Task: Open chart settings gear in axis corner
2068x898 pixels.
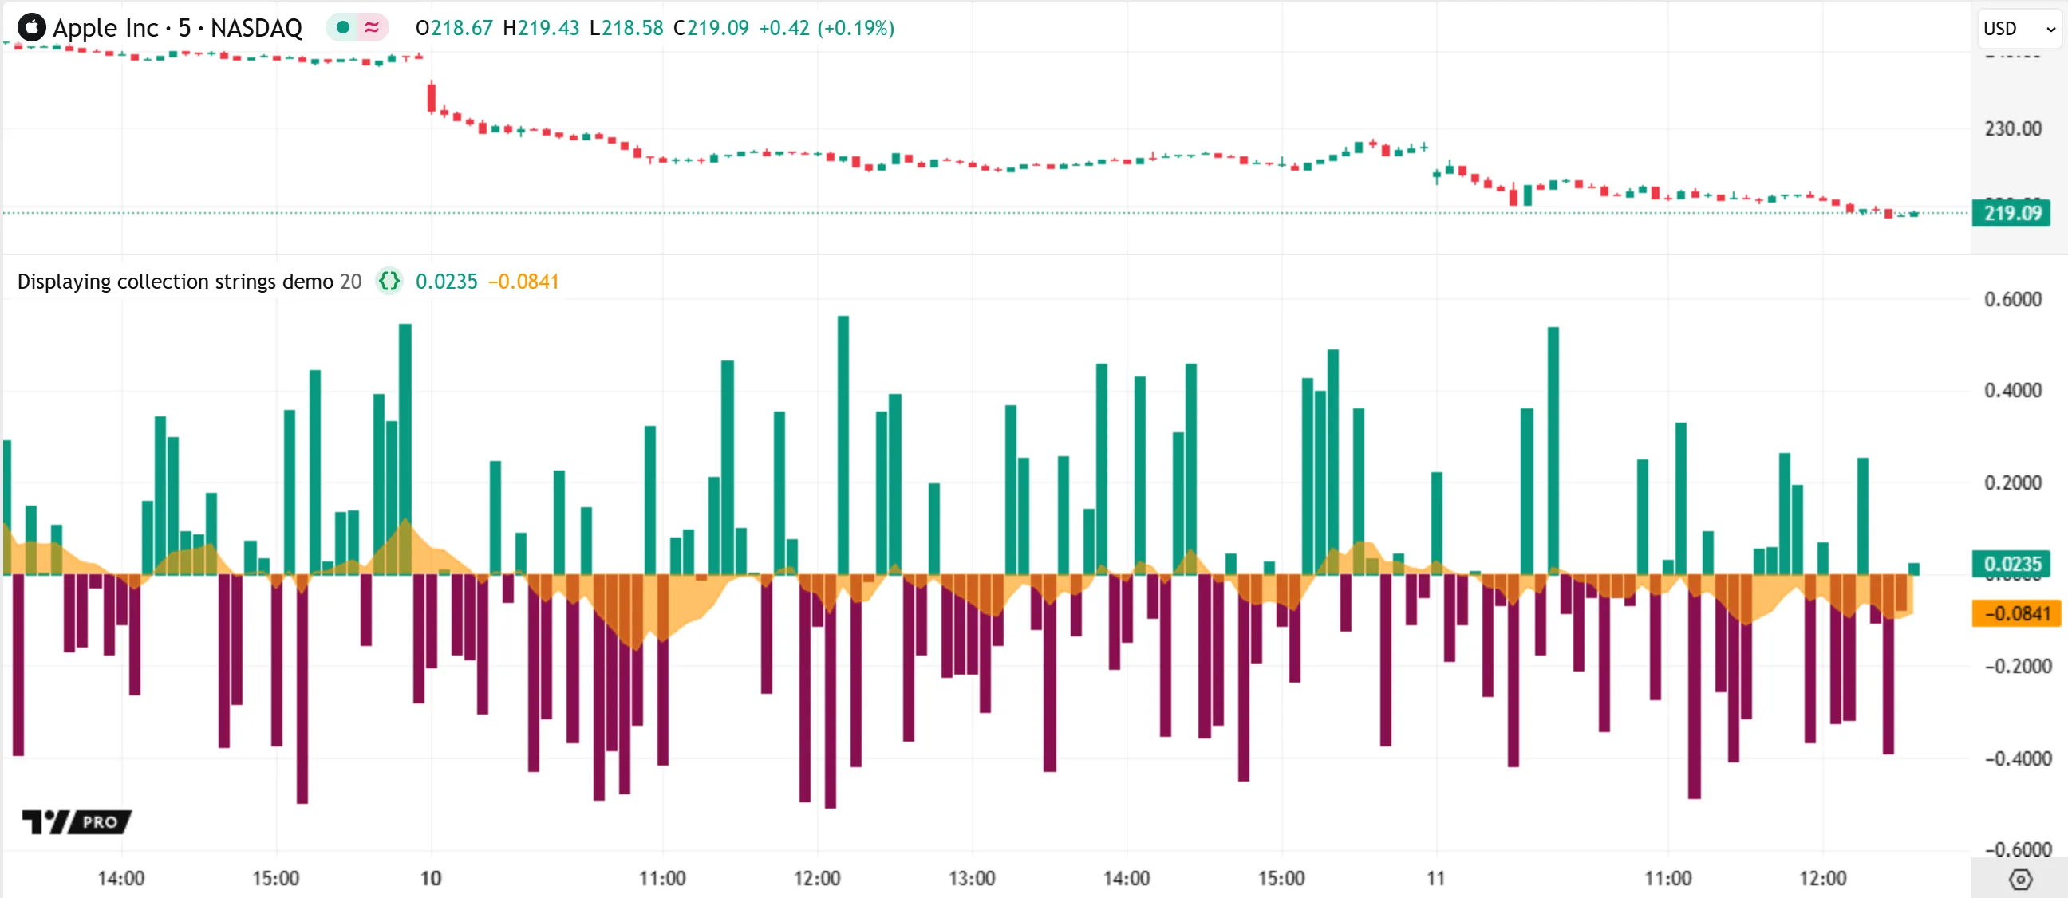Action: coord(2020,879)
